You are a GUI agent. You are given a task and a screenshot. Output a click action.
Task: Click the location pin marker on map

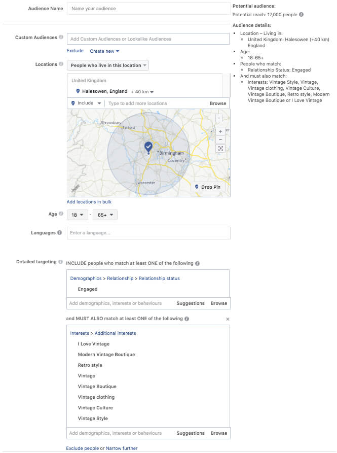[x=148, y=147]
